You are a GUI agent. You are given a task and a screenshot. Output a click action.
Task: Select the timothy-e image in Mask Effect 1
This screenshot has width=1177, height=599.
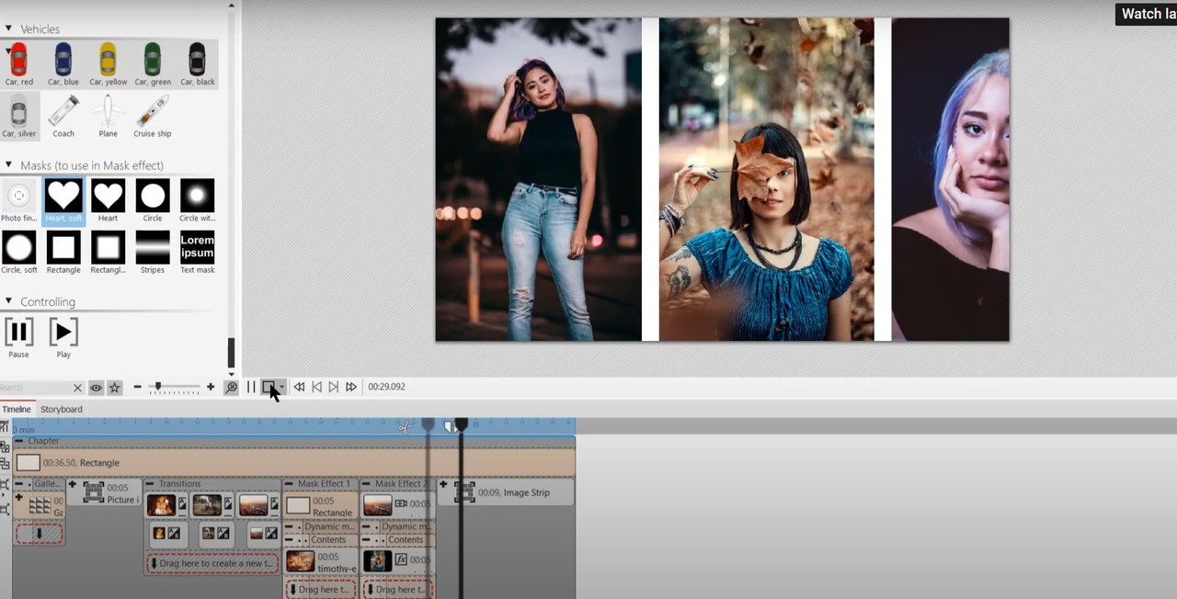[321, 561]
